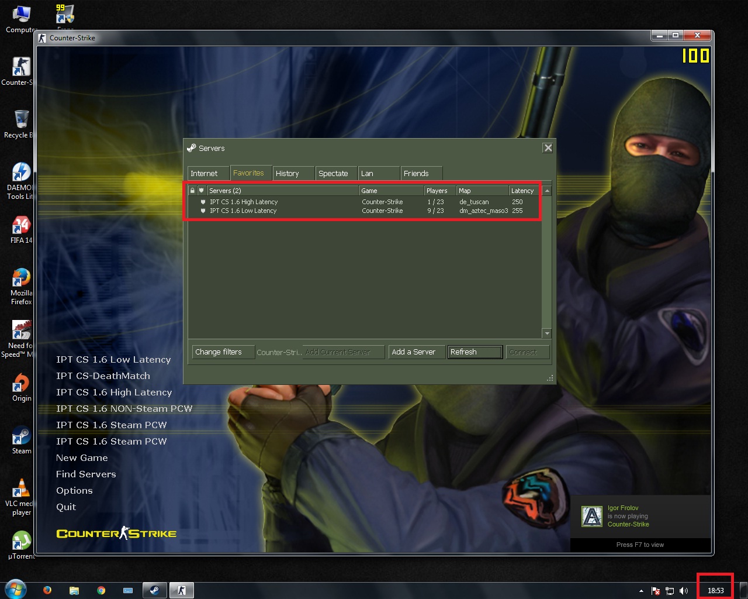Screen dimensions: 748x599
Task: Open Find Servers from main menu
Action: pos(86,474)
